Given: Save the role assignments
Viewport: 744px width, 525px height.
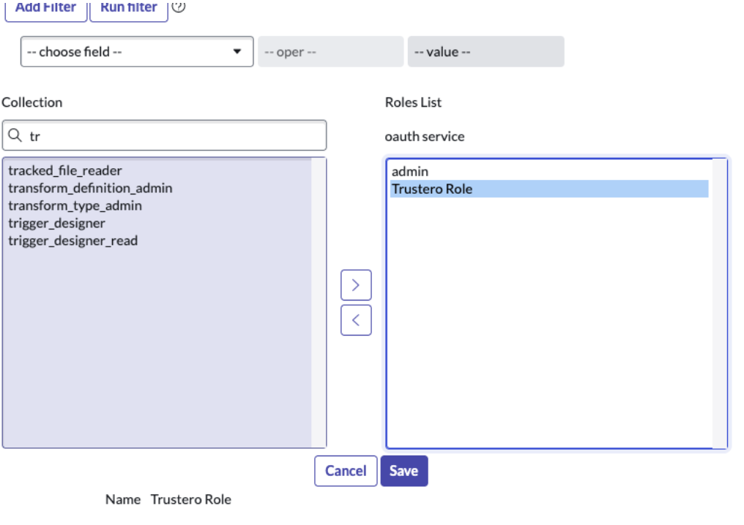Looking at the screenshot, I should (403, 471).
